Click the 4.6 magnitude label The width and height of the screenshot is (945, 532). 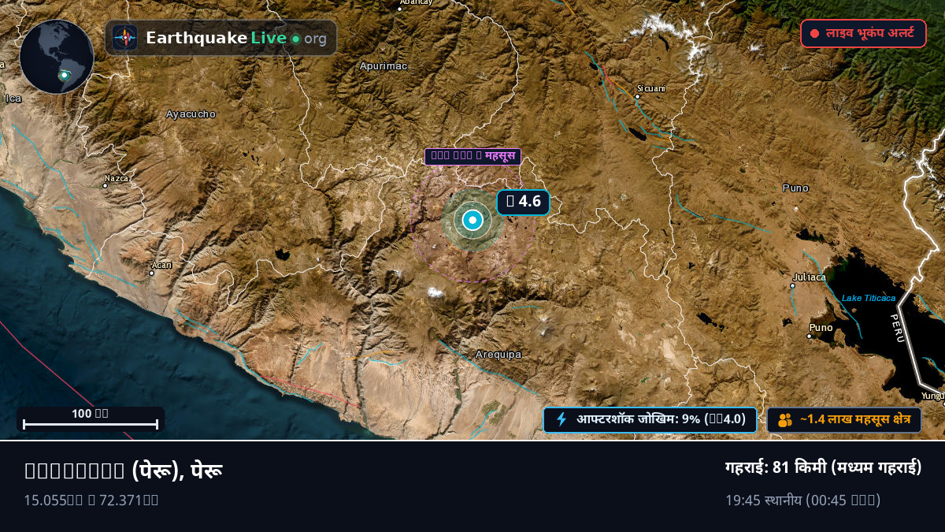[x=523, y=202]
